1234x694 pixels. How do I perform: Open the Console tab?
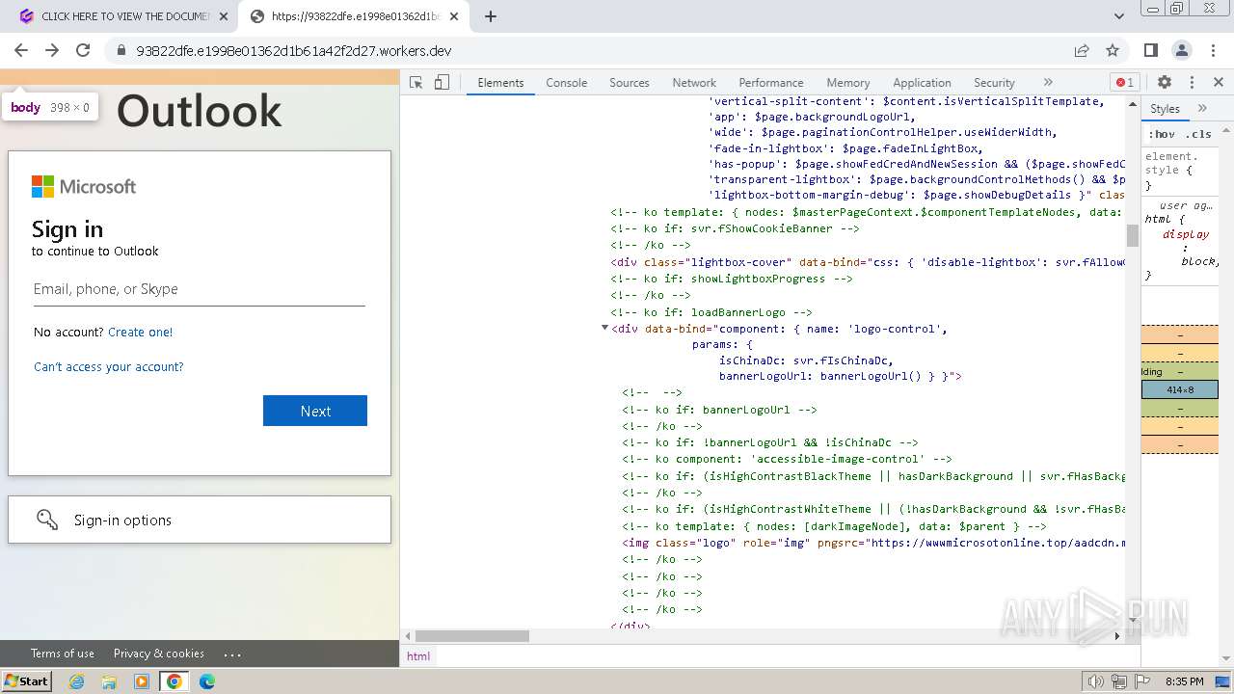coord(567,83)
